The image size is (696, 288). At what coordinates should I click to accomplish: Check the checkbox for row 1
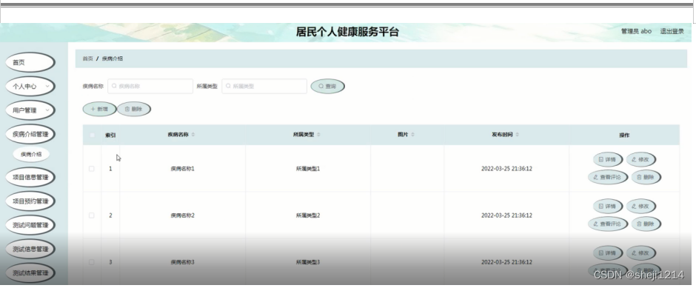point(91,169)
